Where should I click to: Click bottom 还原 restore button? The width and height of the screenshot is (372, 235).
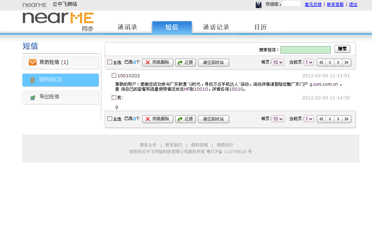pyautogui.click(x=185, y=119)
